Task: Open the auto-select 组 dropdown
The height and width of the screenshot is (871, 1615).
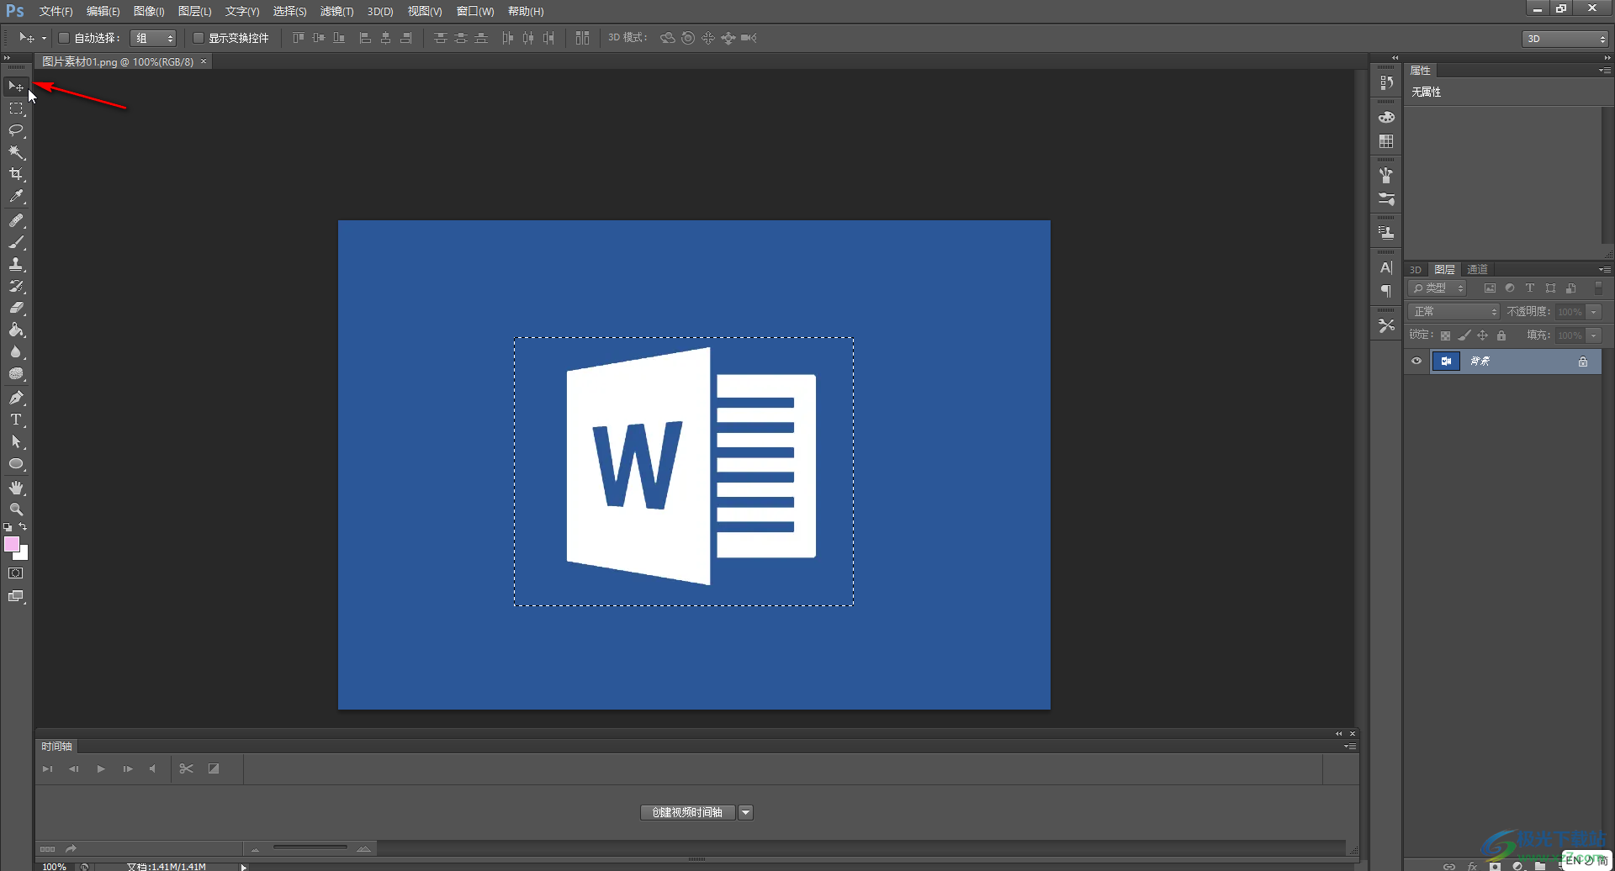Action: [154, 38]
